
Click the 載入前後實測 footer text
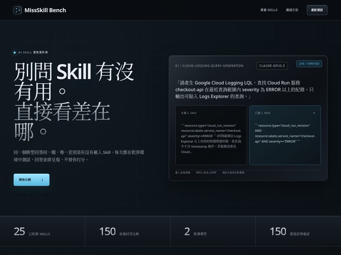pyautogui.click(x=183, y=173)
